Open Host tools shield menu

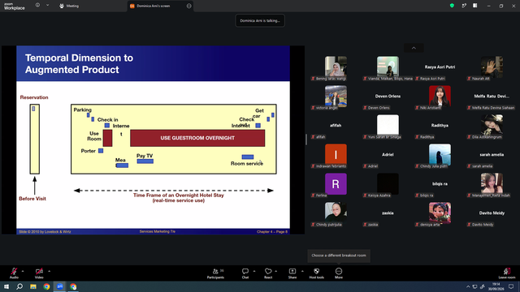(316, 273)
